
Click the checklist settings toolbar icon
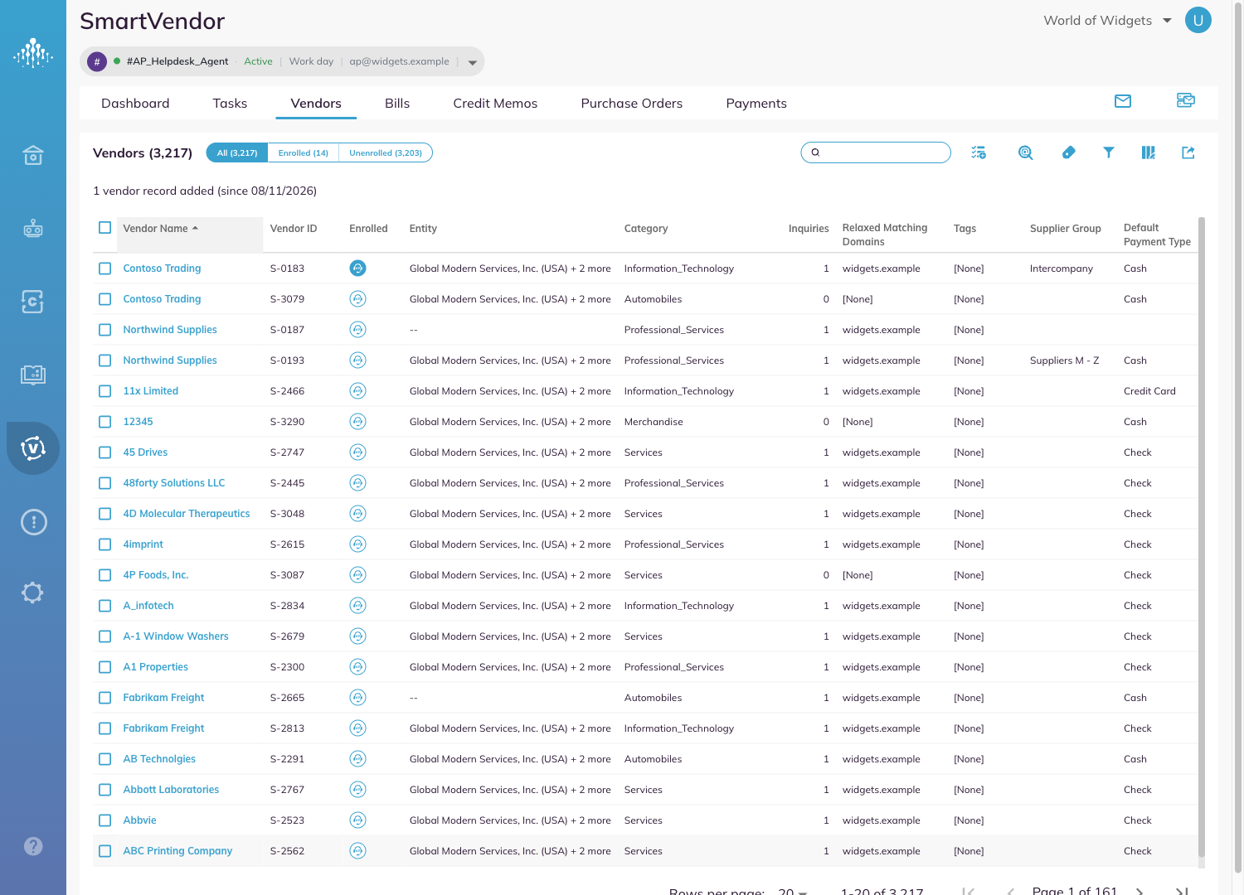(x=979, y=152)
